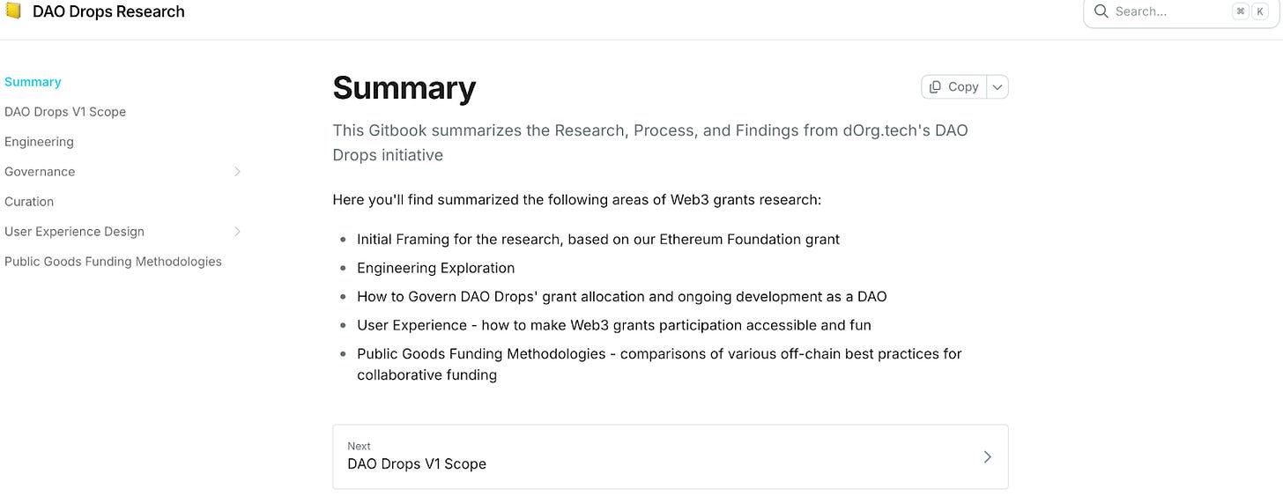Click the Summary page heading

404,88
